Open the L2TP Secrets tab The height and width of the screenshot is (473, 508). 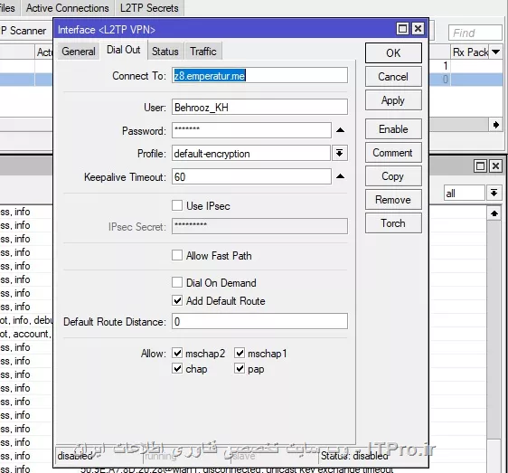[149, 8]
